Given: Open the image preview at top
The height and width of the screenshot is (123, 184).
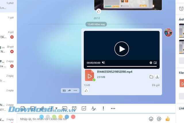Looking at the screenshot, I should pos(128,5).
